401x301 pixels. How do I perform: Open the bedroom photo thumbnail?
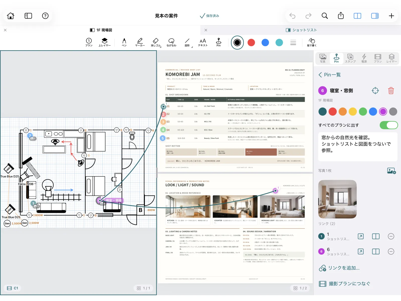point(337,199)
